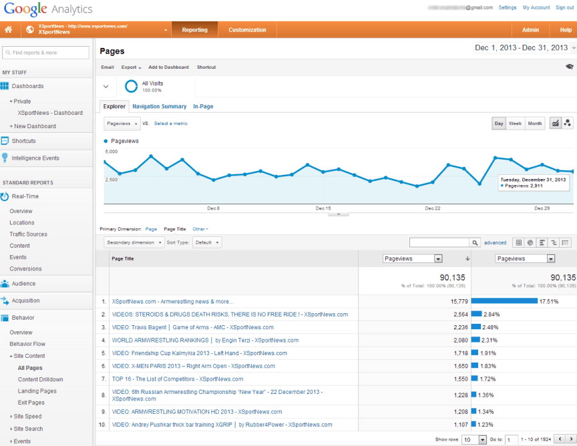The width and height of the screenshot is (577, 446).
Task: Select the Percentage pie view icon
Action: 530,242
